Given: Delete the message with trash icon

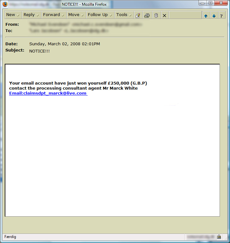Looking at the screenshot, I should 156,15.
